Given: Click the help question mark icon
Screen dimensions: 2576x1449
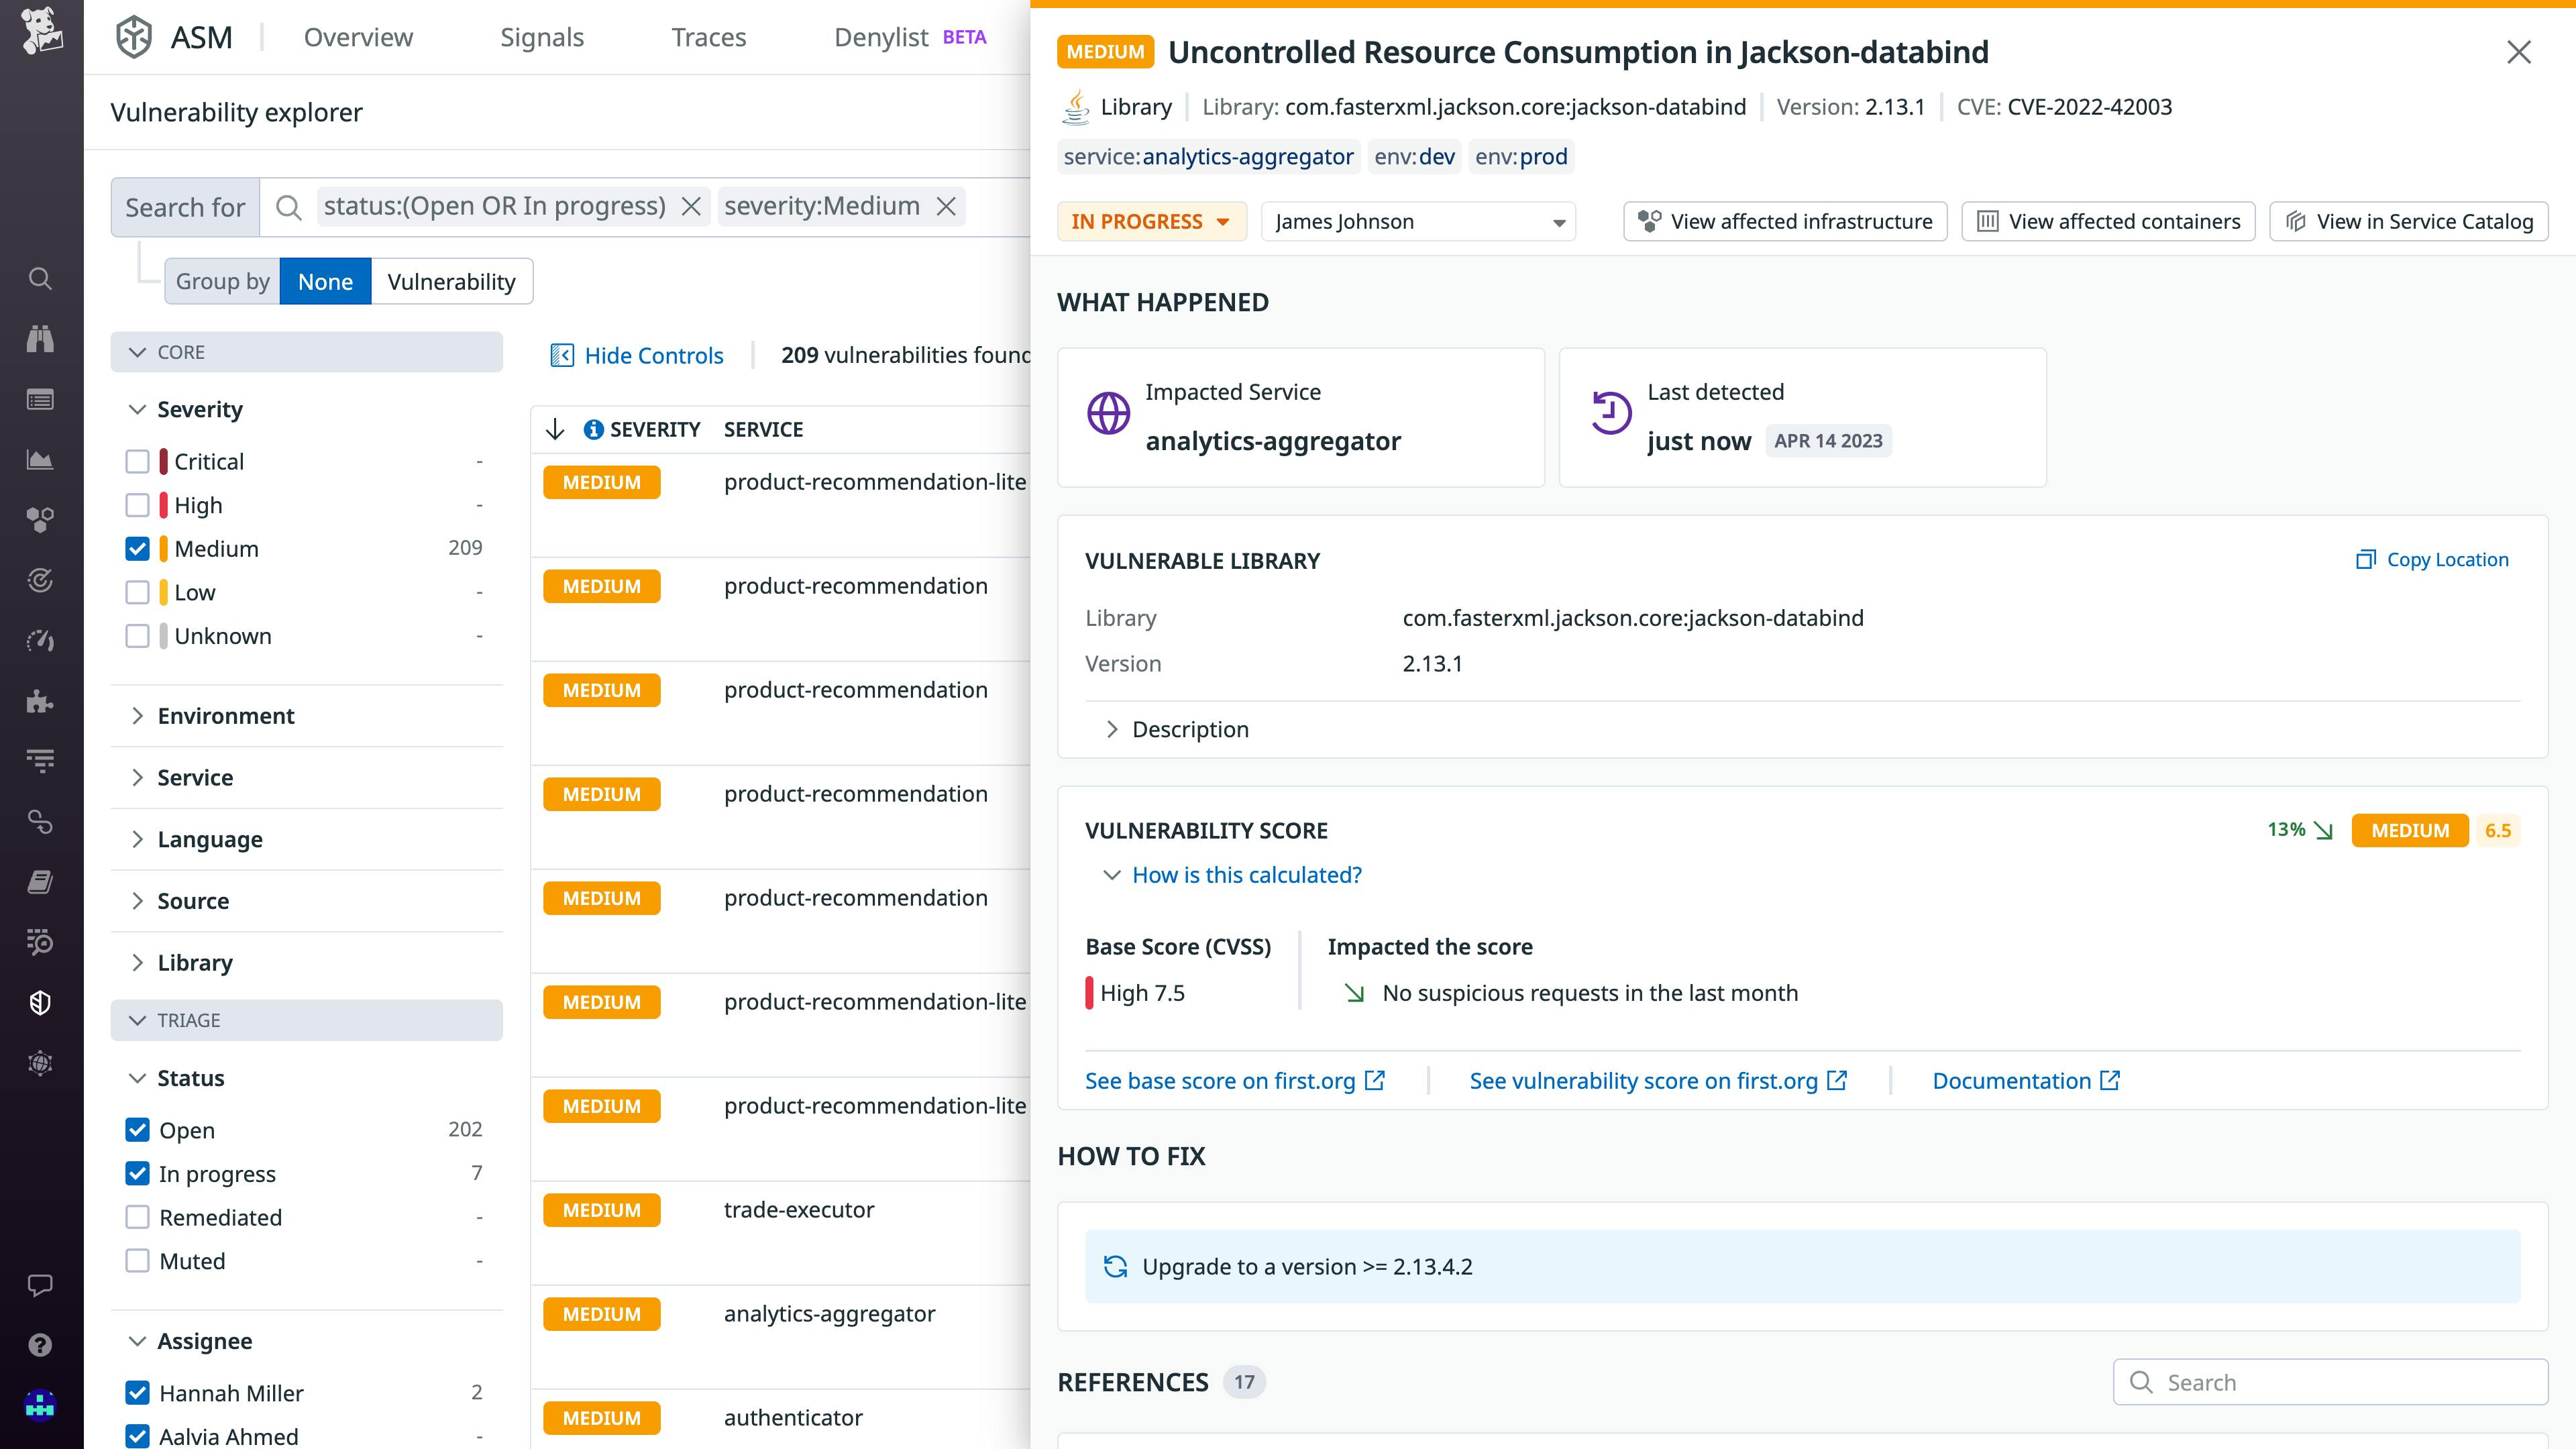Looking at the screenshot, I should point(40,1345).
